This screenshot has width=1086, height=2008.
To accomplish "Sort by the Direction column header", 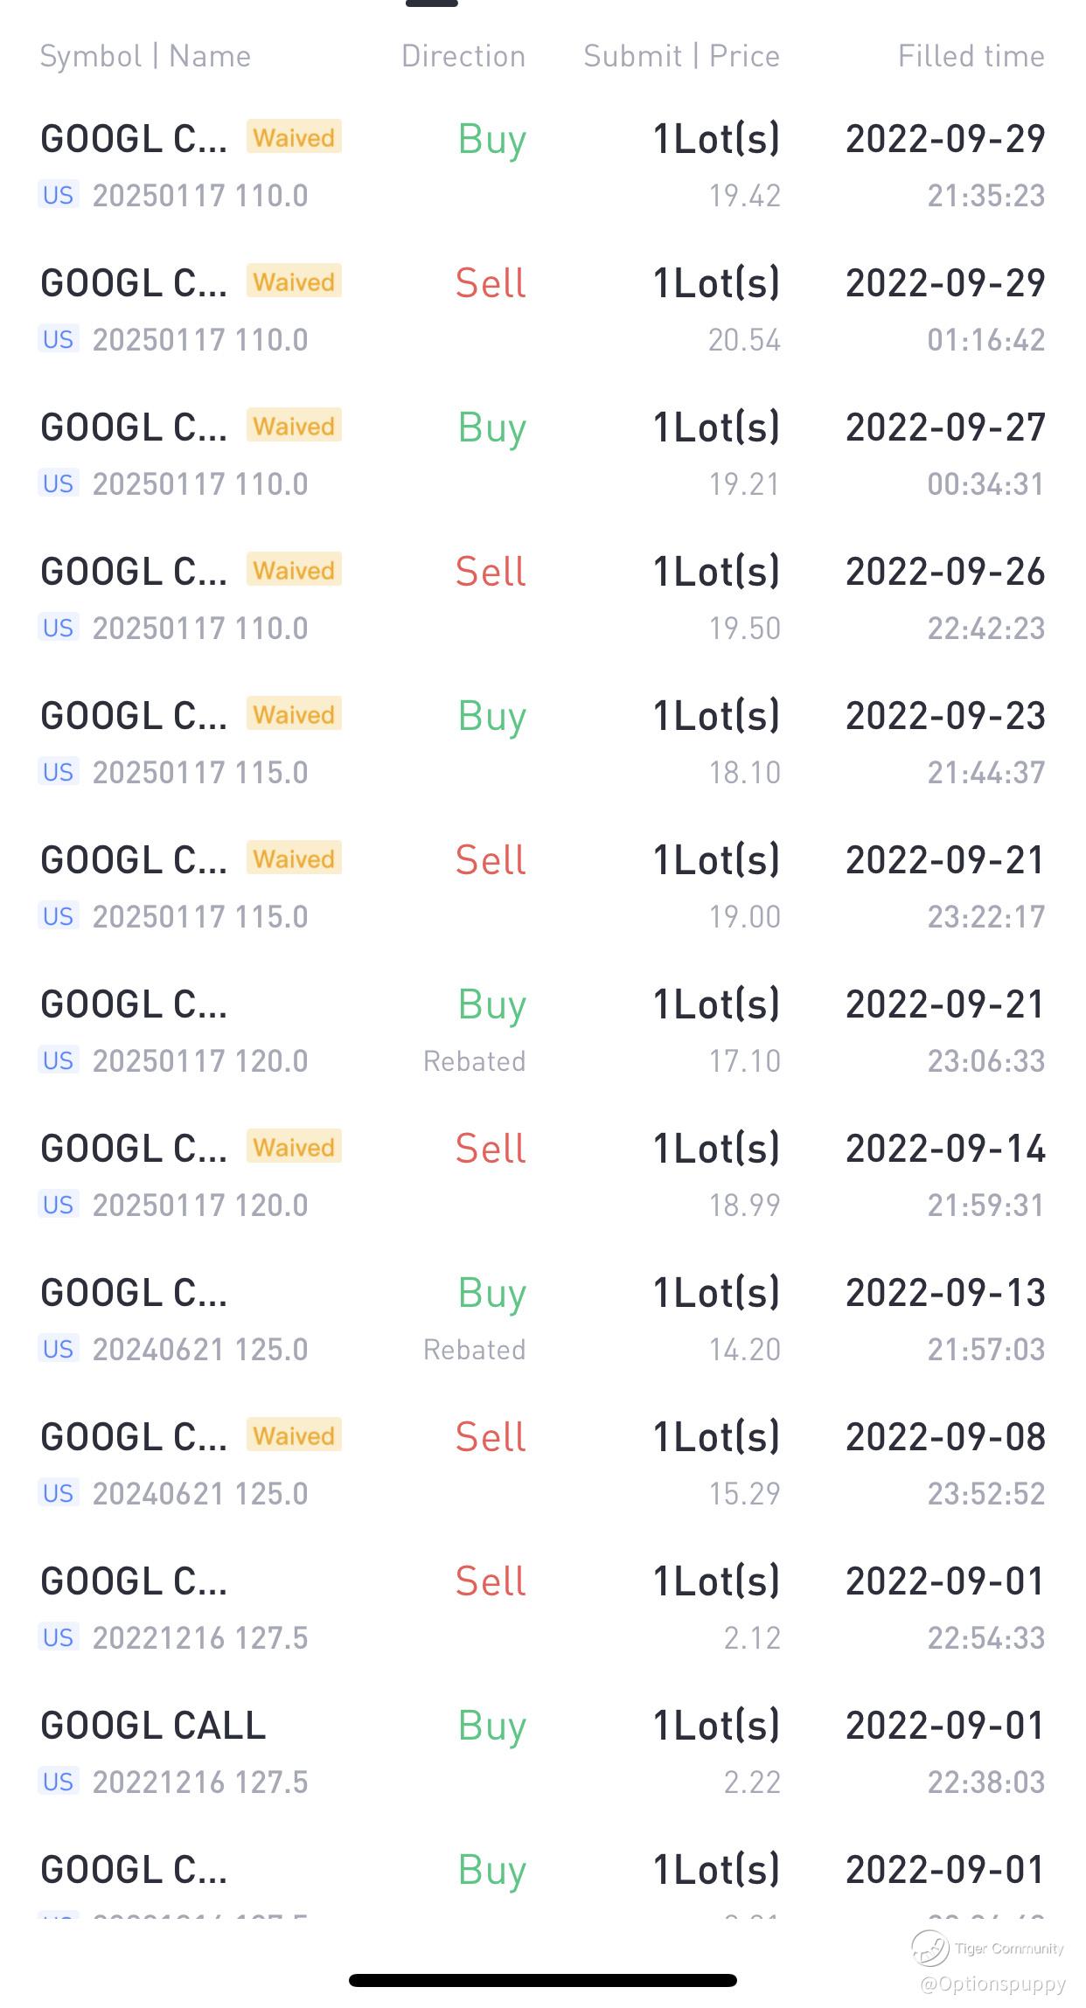I will 463,56.
